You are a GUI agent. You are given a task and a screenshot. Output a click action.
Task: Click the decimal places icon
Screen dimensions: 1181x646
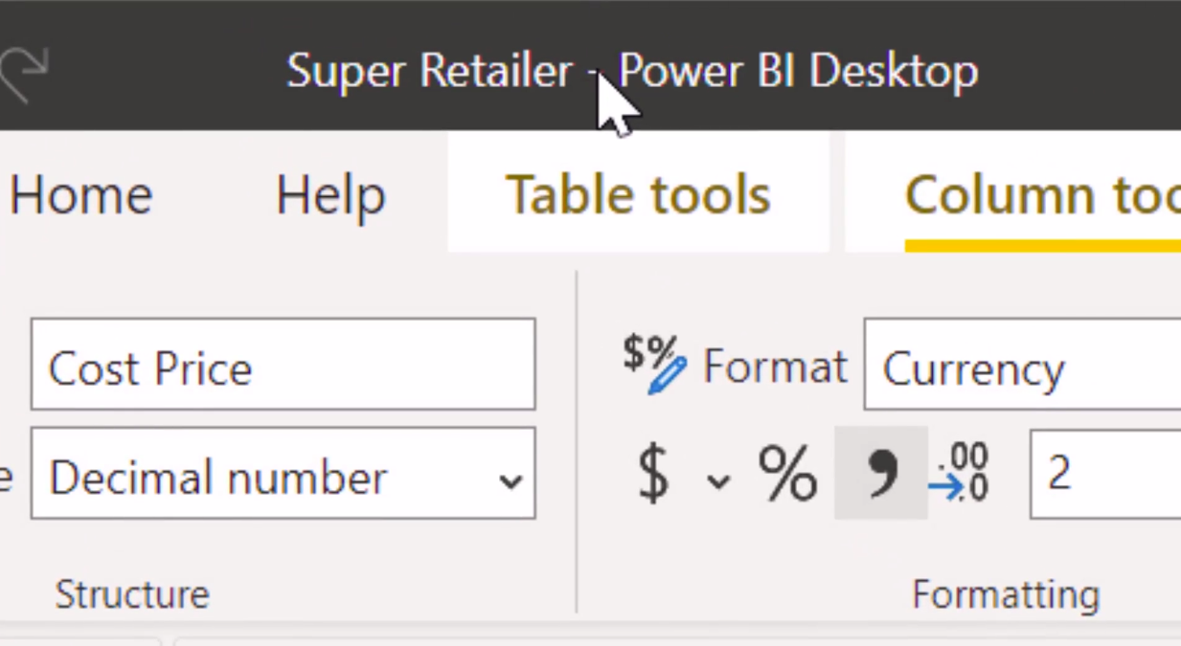click(959, 473)
